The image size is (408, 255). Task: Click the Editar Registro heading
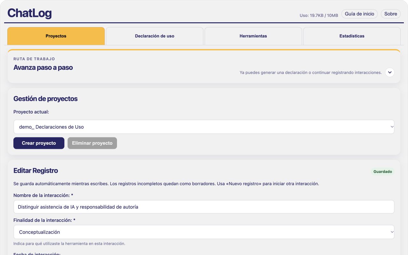pos(36,171)
